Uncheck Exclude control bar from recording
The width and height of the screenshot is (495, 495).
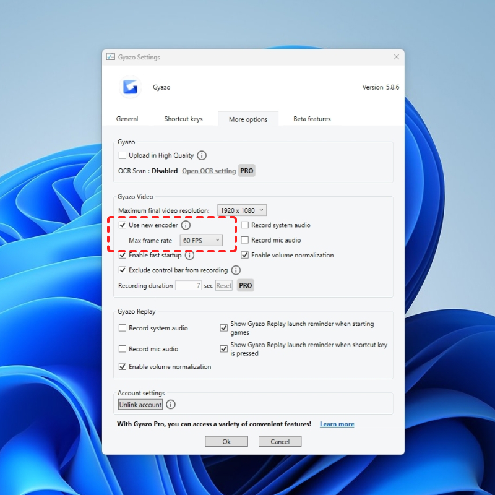(x=122, y=270)
